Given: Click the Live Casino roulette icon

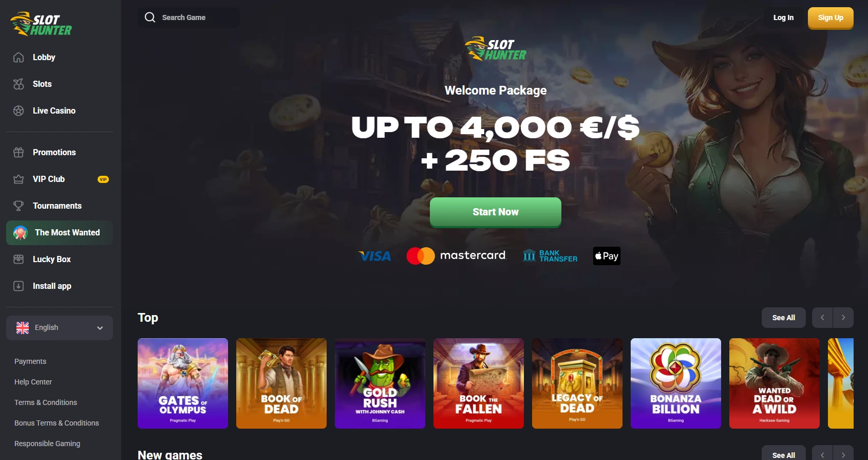Looking at the screenshot, I should click(x=18, y=111).
